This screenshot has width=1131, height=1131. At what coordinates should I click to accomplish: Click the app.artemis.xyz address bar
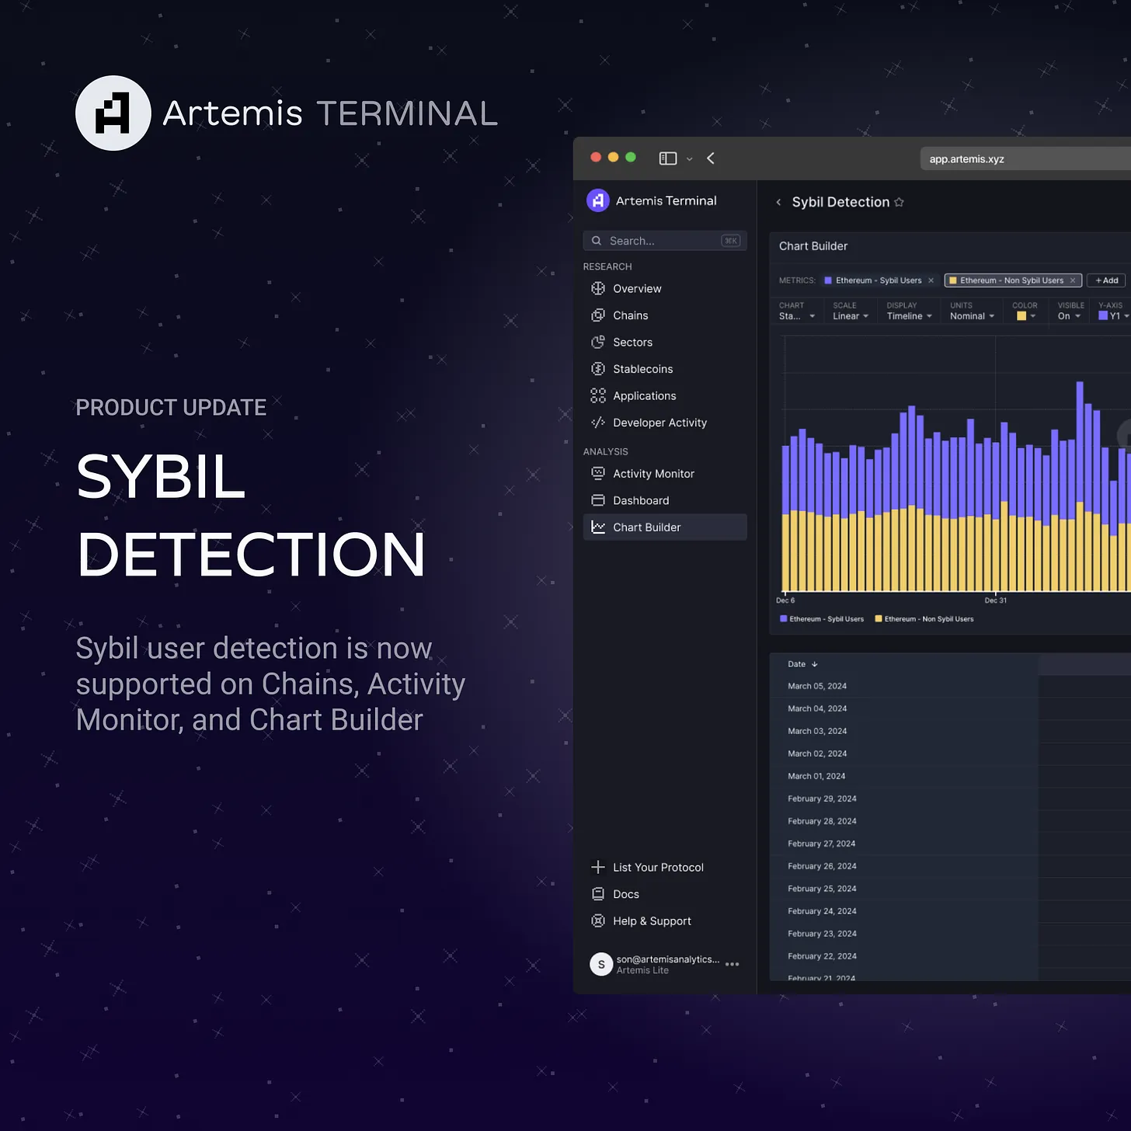tap(1025, 158)
